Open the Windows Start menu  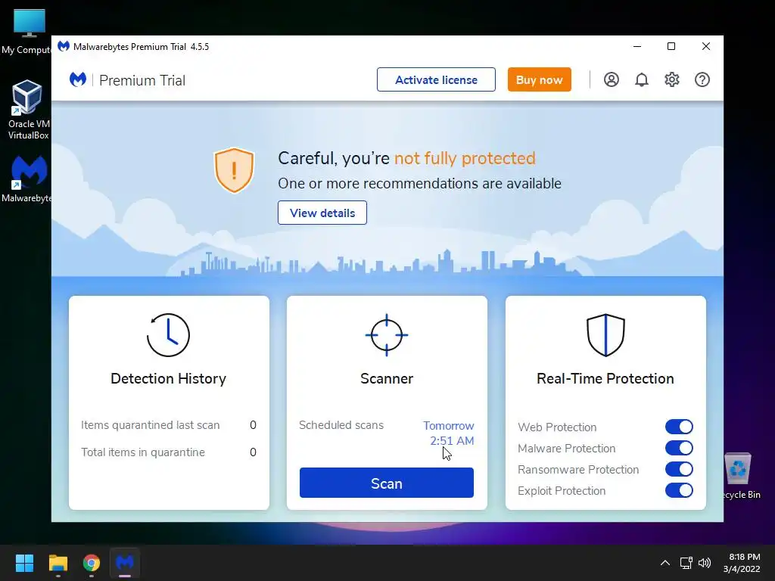point(24,563)
